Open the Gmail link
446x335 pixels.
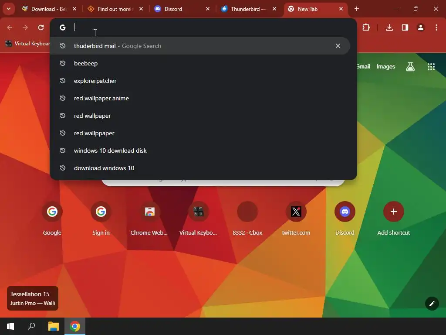tap(364, 67)
